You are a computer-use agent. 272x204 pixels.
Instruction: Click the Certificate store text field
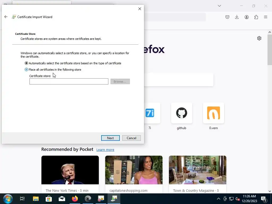69,81
